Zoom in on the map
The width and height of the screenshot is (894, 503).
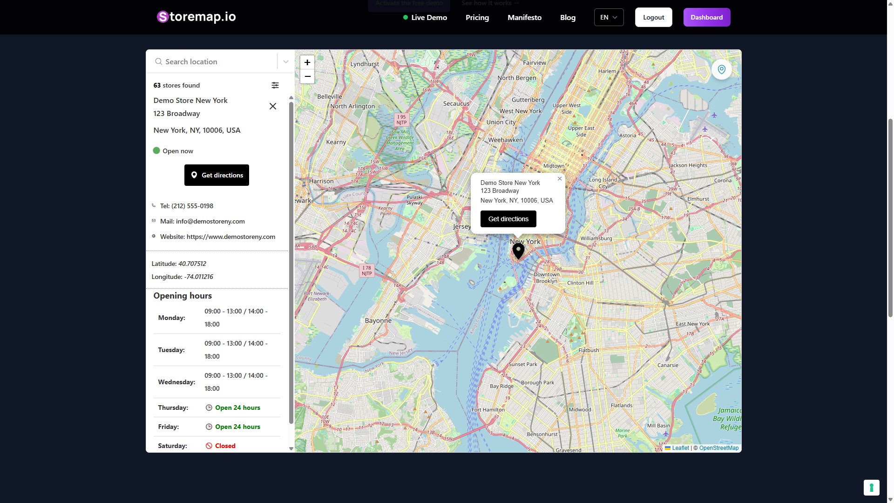pyautogui.click(x=307, y=62)
